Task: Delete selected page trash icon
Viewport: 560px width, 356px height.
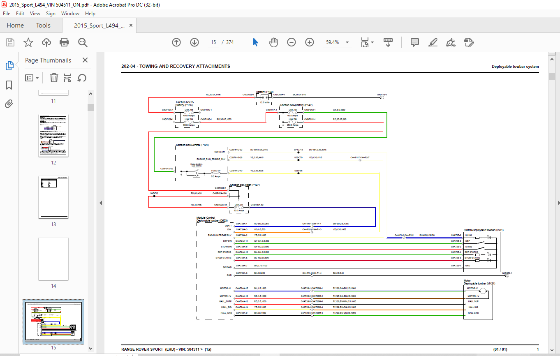Action: [x=54, y=78]
